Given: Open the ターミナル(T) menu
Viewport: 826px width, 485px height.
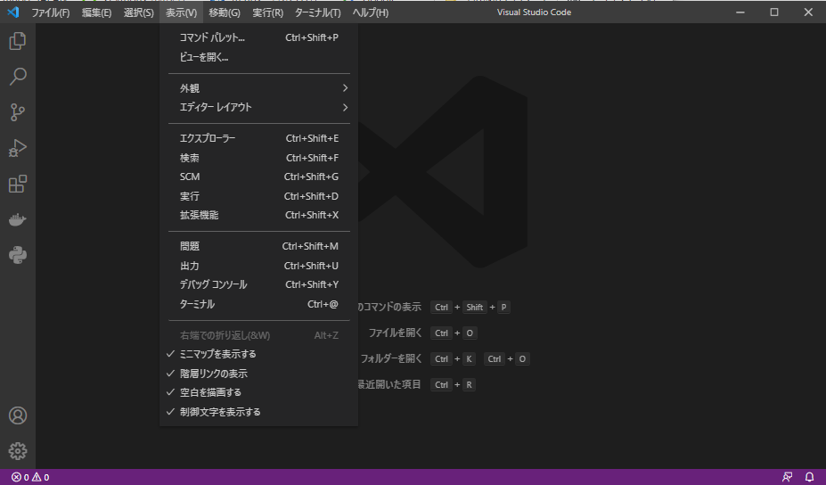Looking at the screenshot, I should click(317, 12).
